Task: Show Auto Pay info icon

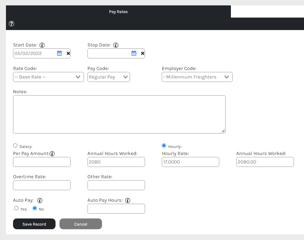Action: pyautogui.click(x=40, y=200)
